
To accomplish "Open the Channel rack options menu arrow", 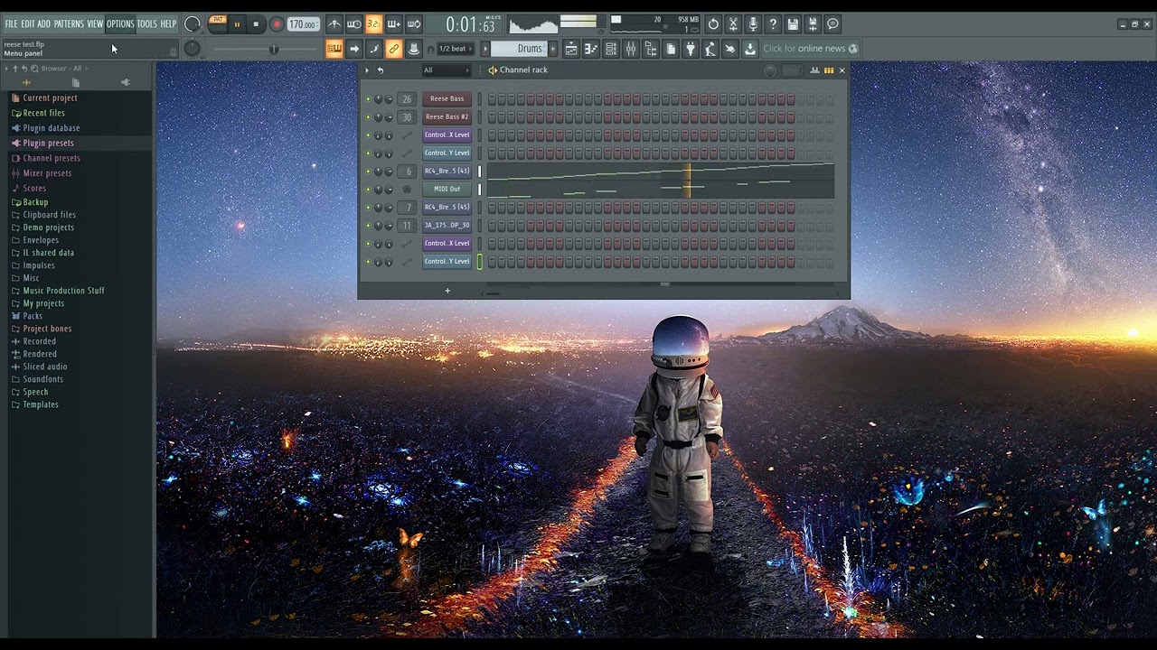I will [367, 70].
